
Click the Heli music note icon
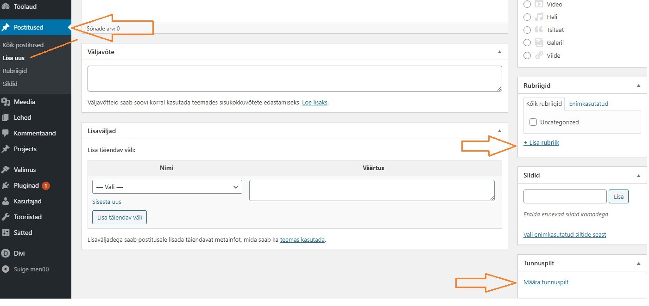(539, 17)
